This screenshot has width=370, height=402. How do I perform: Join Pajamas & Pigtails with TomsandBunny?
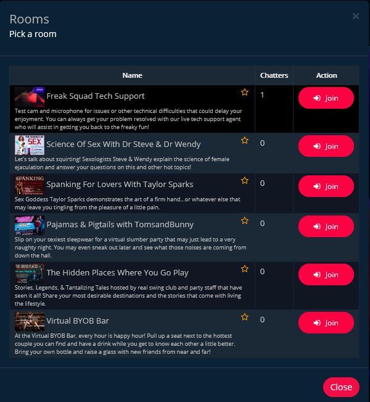click(326, 227)
